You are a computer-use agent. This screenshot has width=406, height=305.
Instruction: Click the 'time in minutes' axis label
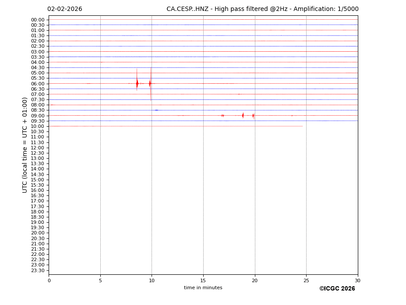coord(203,288)
